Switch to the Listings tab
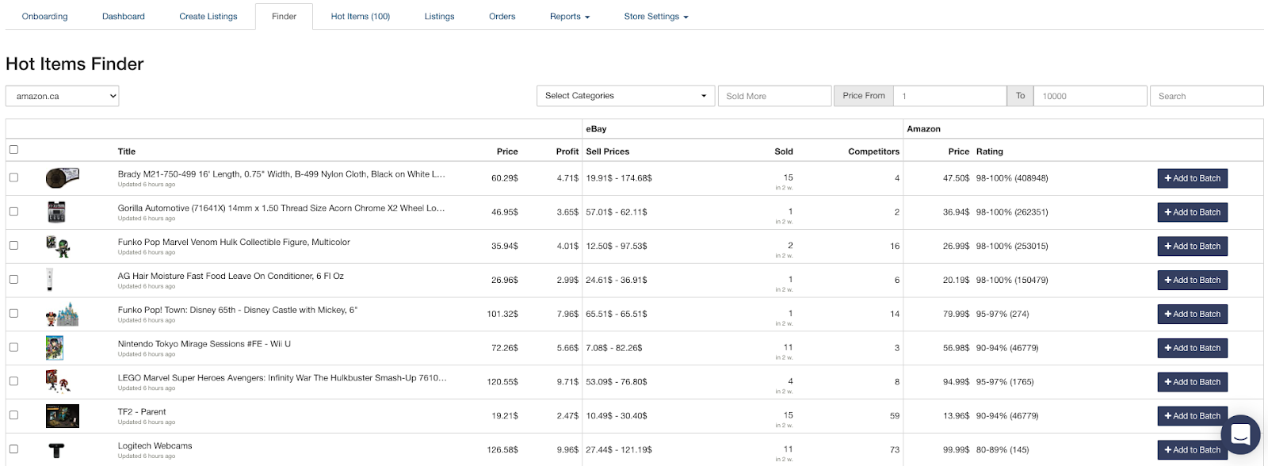Viewport: 1268px width, 466px height. coord(439,17)
